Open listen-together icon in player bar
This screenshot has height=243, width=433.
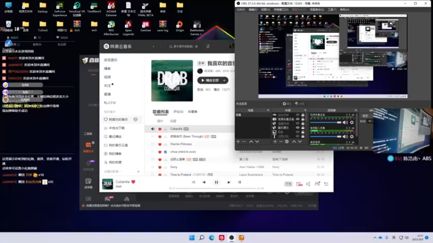[x=317, y=184]
